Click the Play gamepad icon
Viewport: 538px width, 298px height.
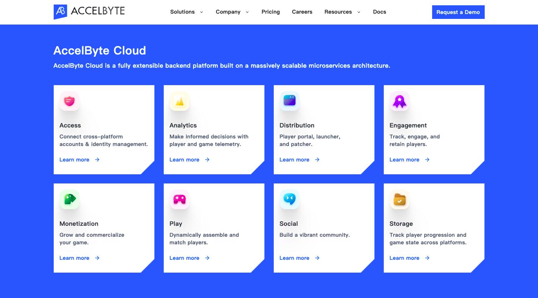click(x=180, y=199)
